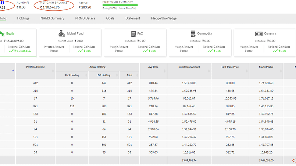Click the Mutual Fund money bag icon

click(61, 33)
